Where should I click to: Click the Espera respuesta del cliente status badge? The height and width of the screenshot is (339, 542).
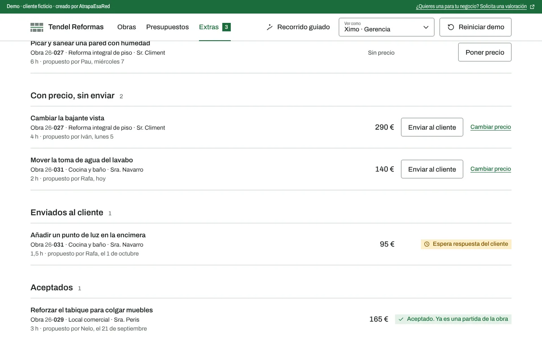[x=466, y=244]
